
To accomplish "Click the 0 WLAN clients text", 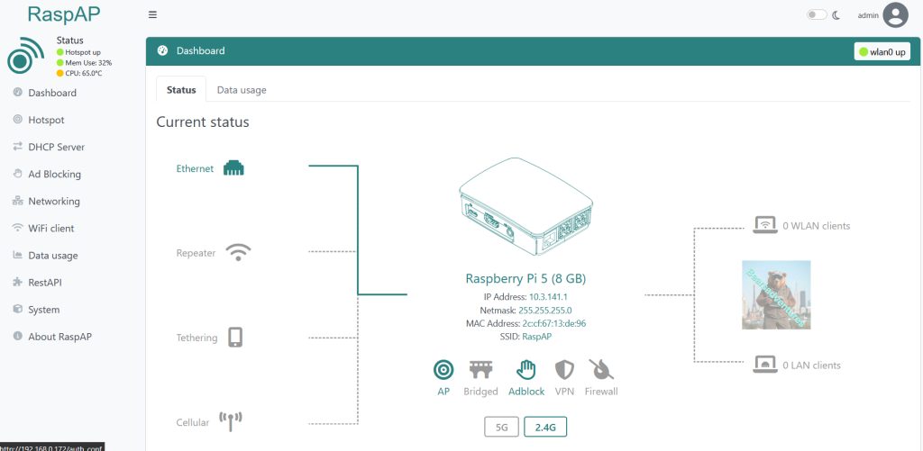I will point(816,226).
